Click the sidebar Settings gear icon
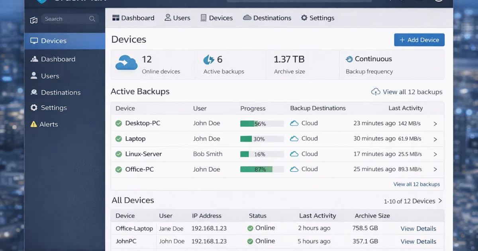Screen dimensions: 478x251 [34, 108]
